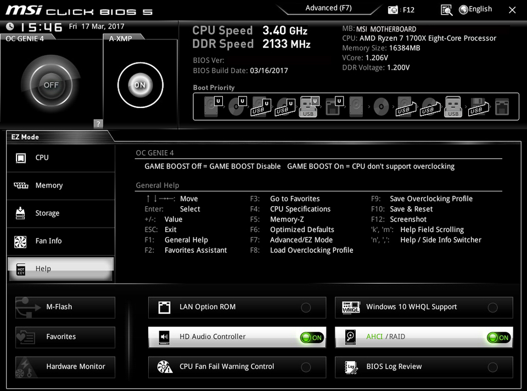Switch to Advanced (F7) mode

click(328, 8)
